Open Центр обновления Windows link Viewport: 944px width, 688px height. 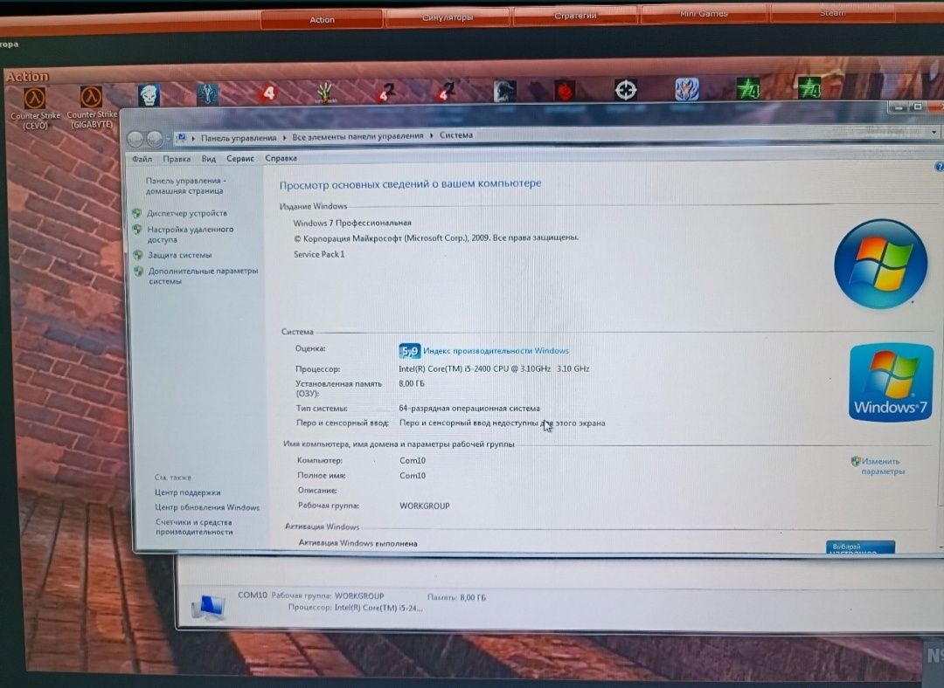click(x=207, y=507)
